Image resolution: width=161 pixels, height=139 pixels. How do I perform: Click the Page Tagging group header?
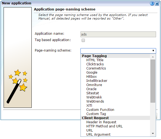pyautogui.click(x=115, y=56)
